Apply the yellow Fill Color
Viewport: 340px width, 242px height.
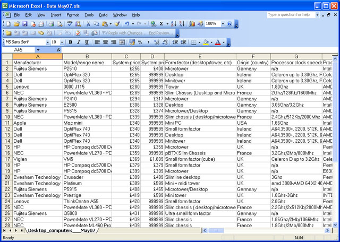click(x=206, y=42)
